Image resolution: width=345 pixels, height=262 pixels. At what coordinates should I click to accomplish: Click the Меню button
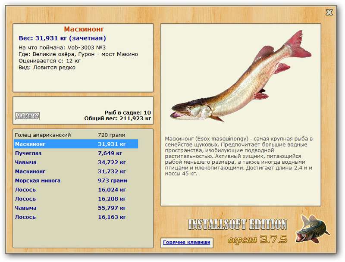tap(28, 116)
